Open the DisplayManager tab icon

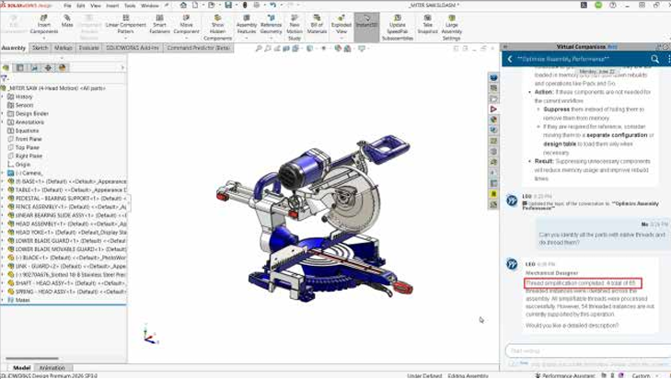tap(62, 67)
